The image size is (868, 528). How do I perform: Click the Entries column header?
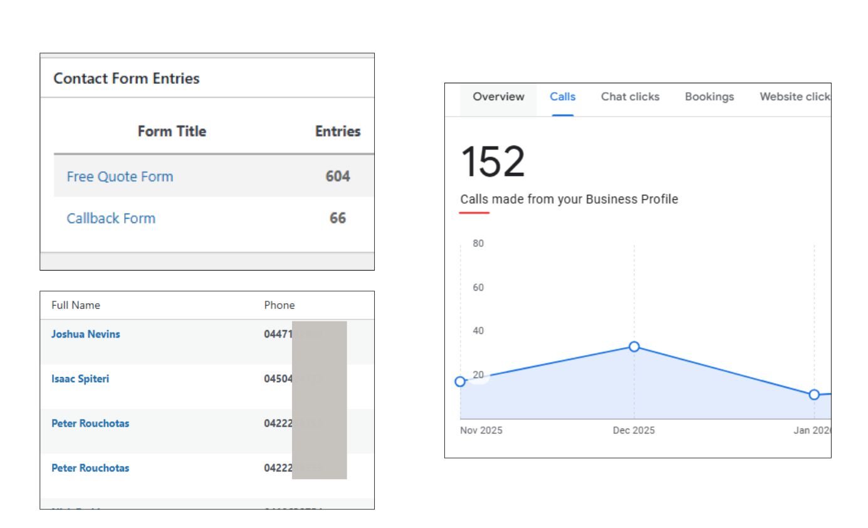pyautogui.click(x=337, y=132)
